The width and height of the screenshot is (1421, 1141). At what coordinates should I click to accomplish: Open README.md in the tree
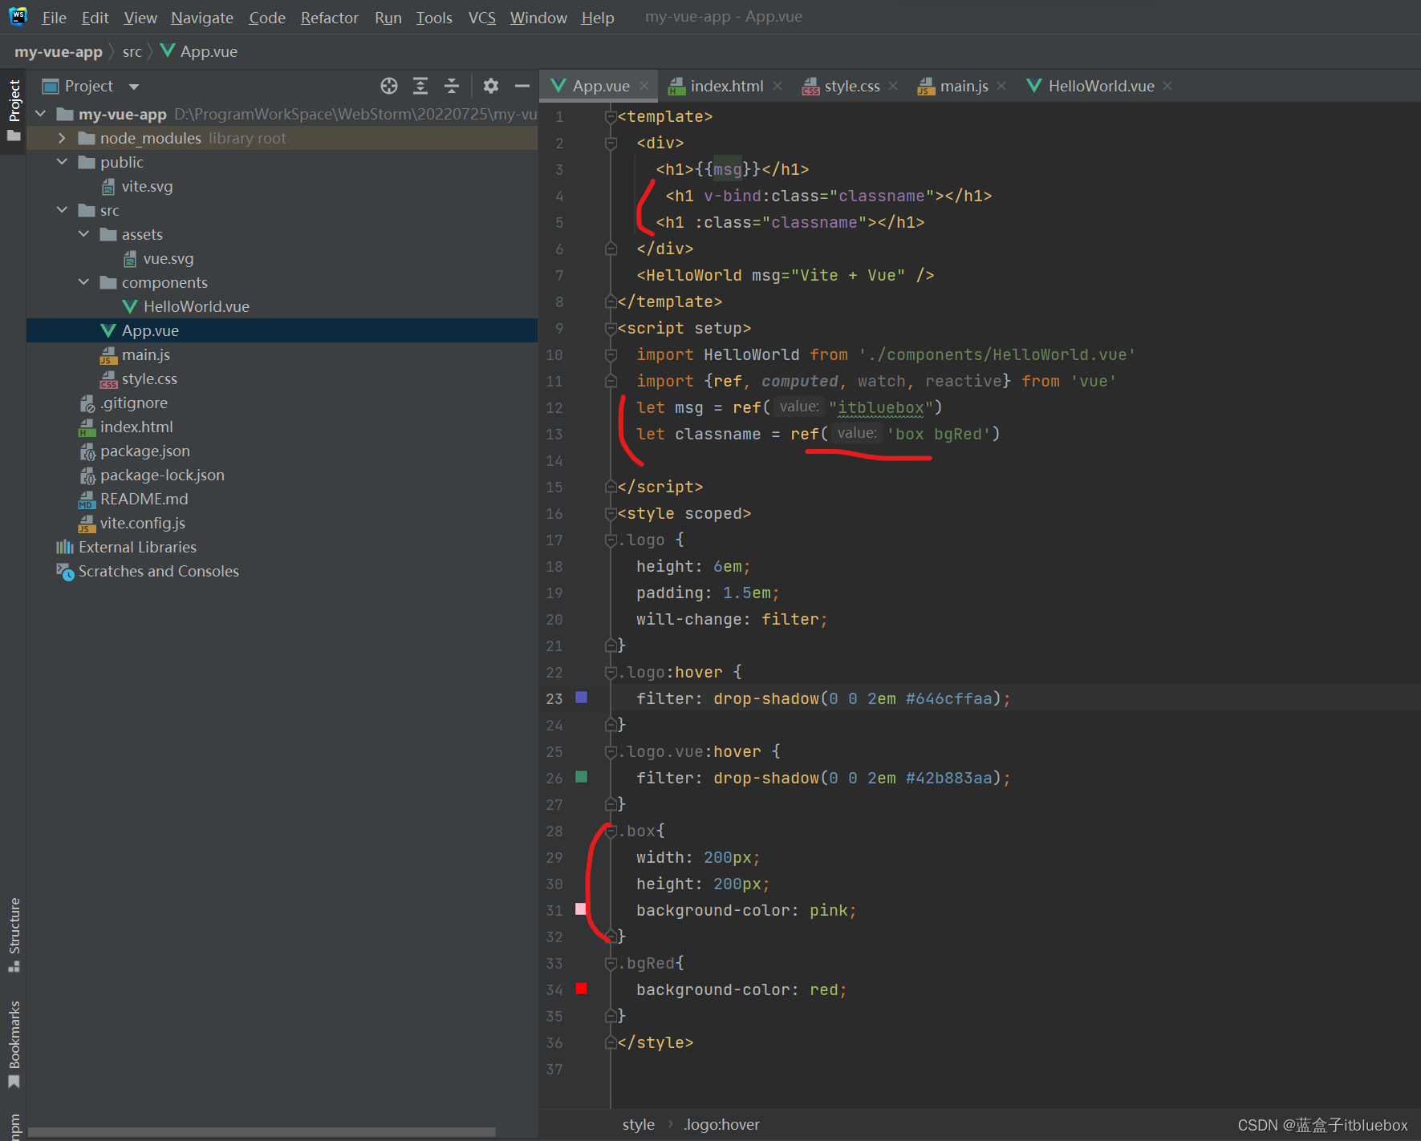(x=144, y=499)
